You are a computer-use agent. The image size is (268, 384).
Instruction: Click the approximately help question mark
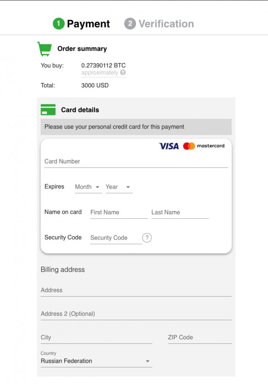(123, 73)
